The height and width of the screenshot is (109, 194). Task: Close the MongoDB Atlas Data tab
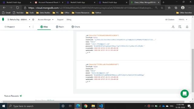[159, 2]
